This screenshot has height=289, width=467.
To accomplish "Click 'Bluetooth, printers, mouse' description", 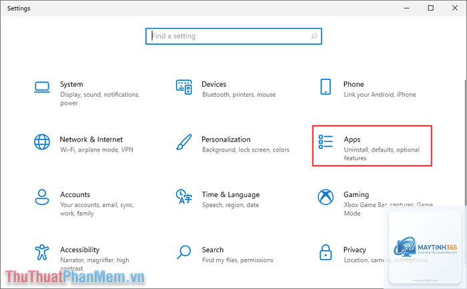I will click(239, 95).
